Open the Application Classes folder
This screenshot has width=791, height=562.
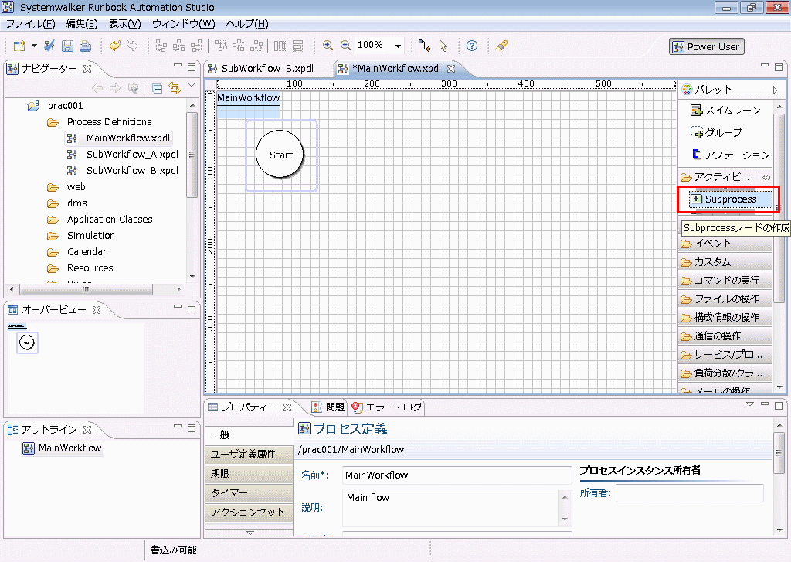click(x=110, y=219)
